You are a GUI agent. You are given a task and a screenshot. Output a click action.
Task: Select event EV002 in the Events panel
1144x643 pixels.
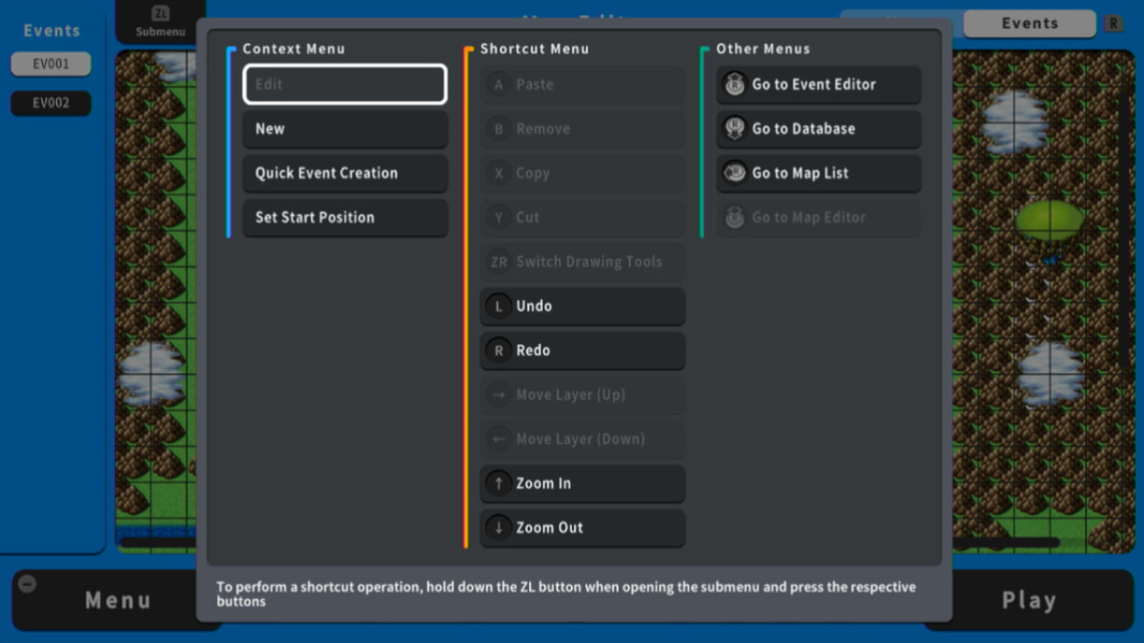51,103
